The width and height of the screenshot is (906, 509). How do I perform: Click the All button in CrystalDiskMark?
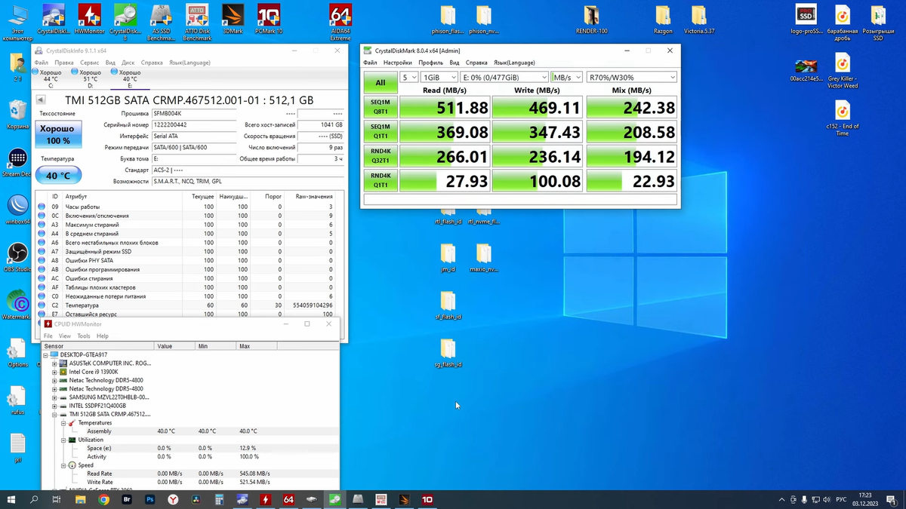(380, 83)
